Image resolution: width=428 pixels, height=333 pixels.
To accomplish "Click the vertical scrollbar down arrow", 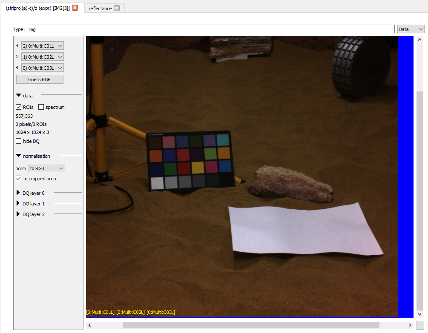I will point(420,314).
